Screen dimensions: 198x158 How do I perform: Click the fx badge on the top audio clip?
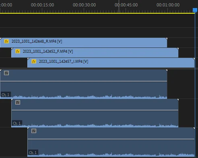[x=6, y=73]
